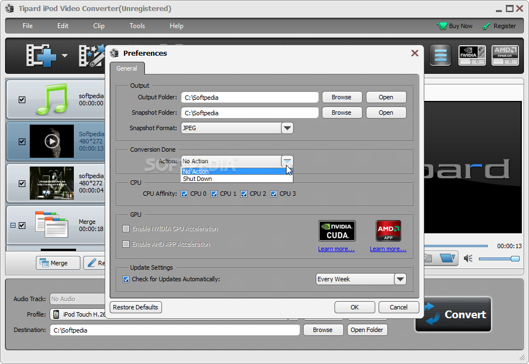Viewport: 529px width, 364px height.
Task: Select the General tab in Preferences
Action: click(x=127, y=68)
